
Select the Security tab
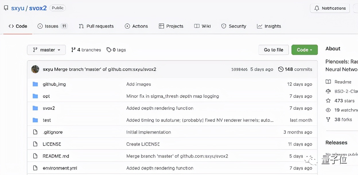(234, 26)
